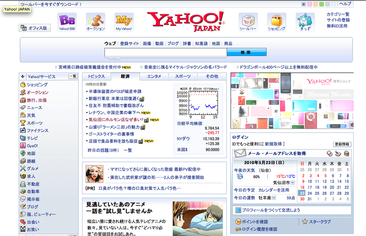This screenshot has width=366, height=236.
Task: Click the mail envelope icon
Action: (x=240, y=153)
